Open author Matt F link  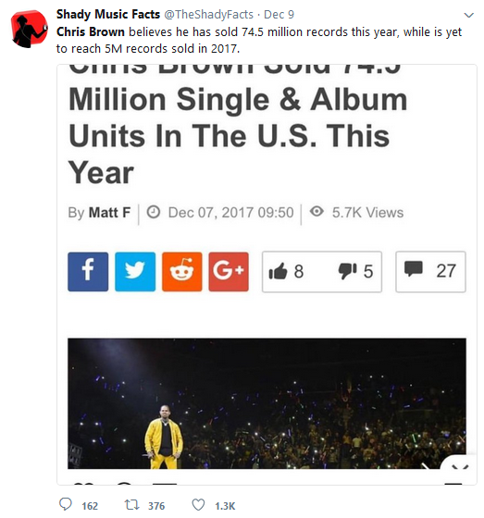109,213
